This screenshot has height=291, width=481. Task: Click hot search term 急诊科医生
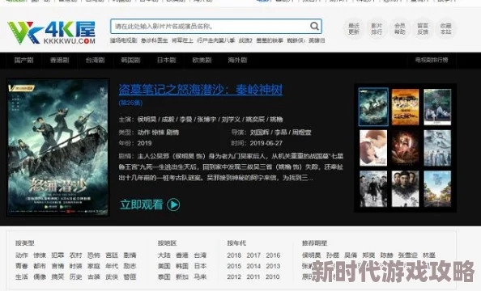tap(155, 40)
